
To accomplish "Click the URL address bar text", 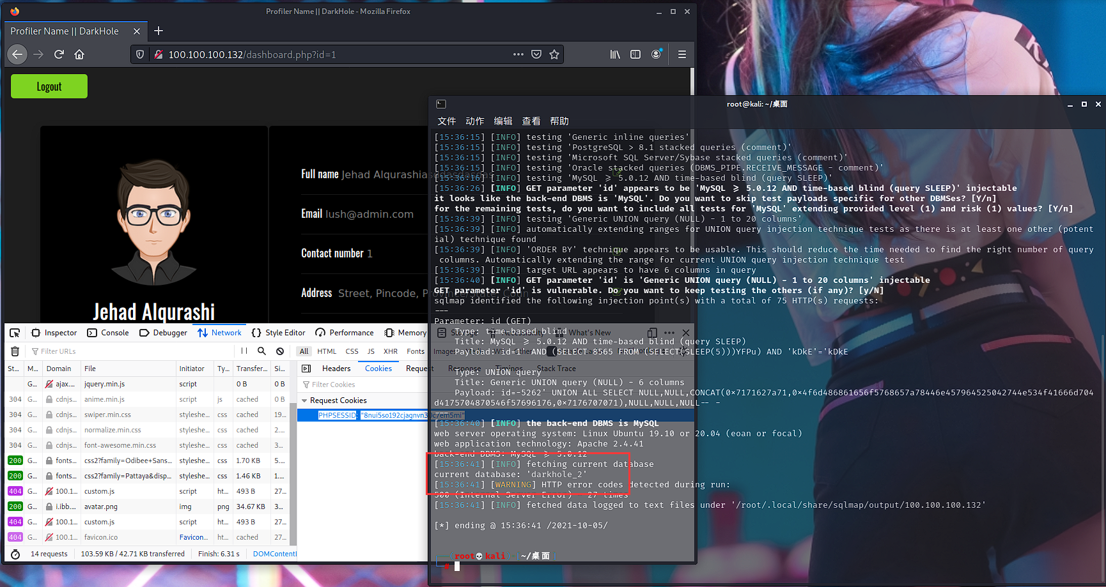I will 252,54.
